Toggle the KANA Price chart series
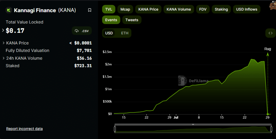Screen dimensions: 276x139 148,9
